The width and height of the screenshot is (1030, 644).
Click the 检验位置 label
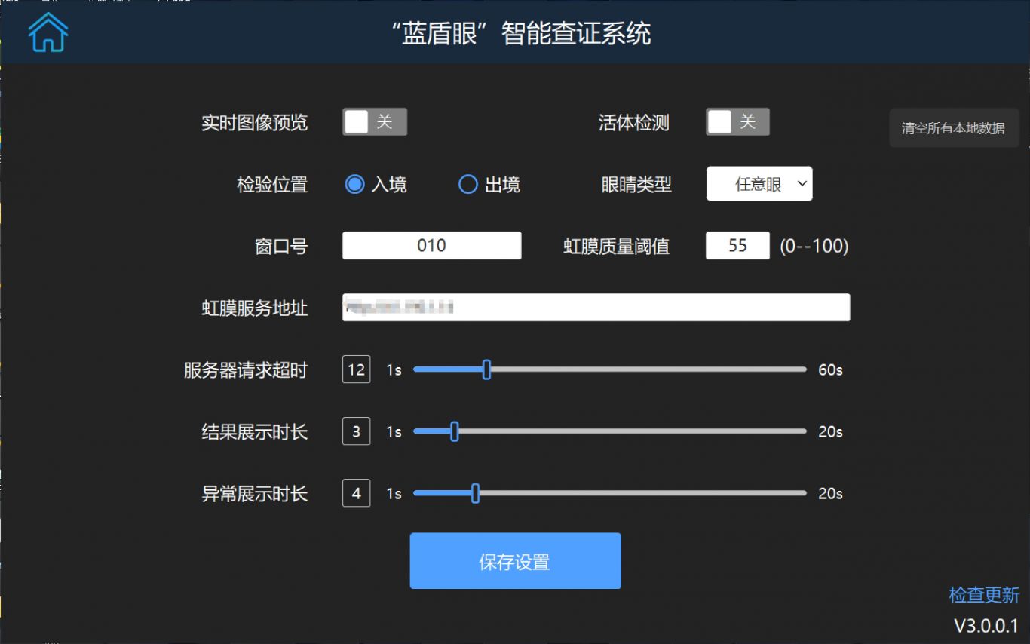[272, 185]
